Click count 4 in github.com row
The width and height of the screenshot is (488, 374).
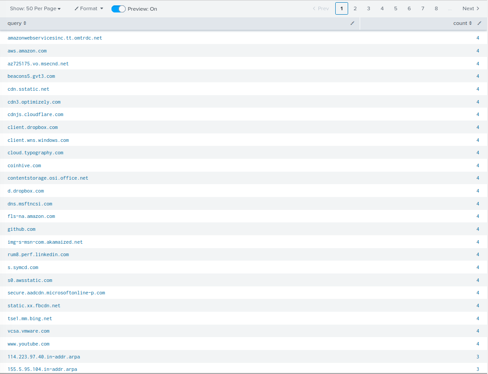pyautogui.click(x=478, y=229)
